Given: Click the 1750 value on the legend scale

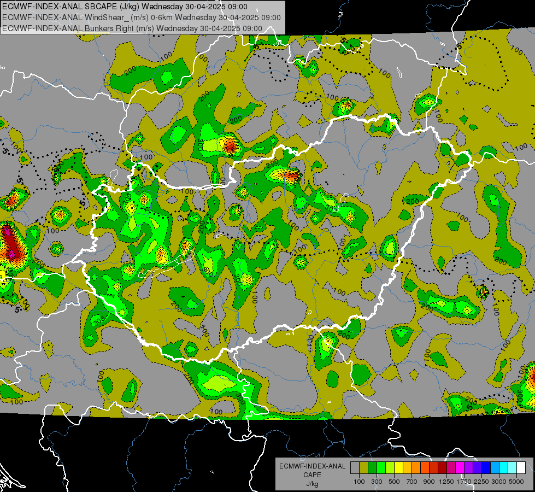Looking at the screenshot, I should 464,482.
